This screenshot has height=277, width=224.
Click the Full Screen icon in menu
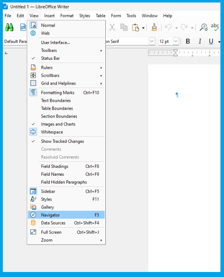33,232
